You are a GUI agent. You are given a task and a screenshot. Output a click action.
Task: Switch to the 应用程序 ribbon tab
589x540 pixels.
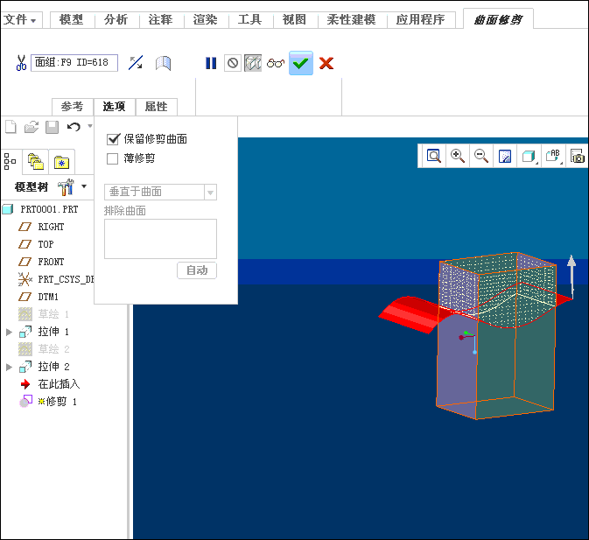point(421,19)
